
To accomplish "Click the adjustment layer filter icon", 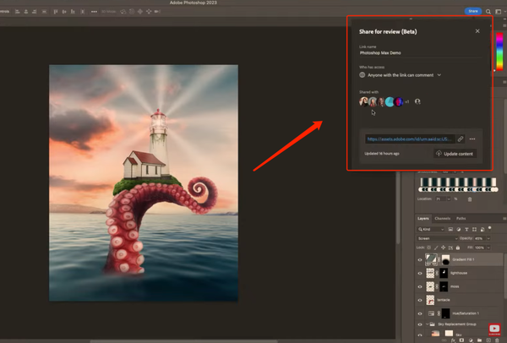I will pyautogui.click(x=459, y=229).
